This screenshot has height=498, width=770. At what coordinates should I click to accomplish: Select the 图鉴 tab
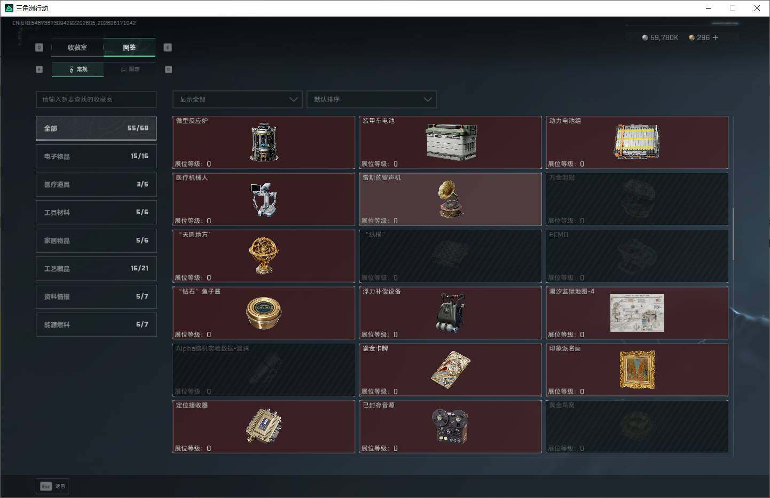[129, 48]
